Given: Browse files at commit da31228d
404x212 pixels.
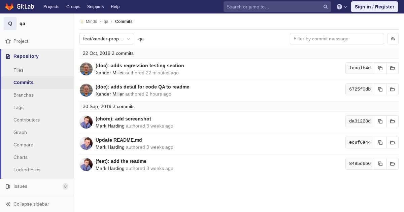Looking at the screenshot, I should (392, 121).
